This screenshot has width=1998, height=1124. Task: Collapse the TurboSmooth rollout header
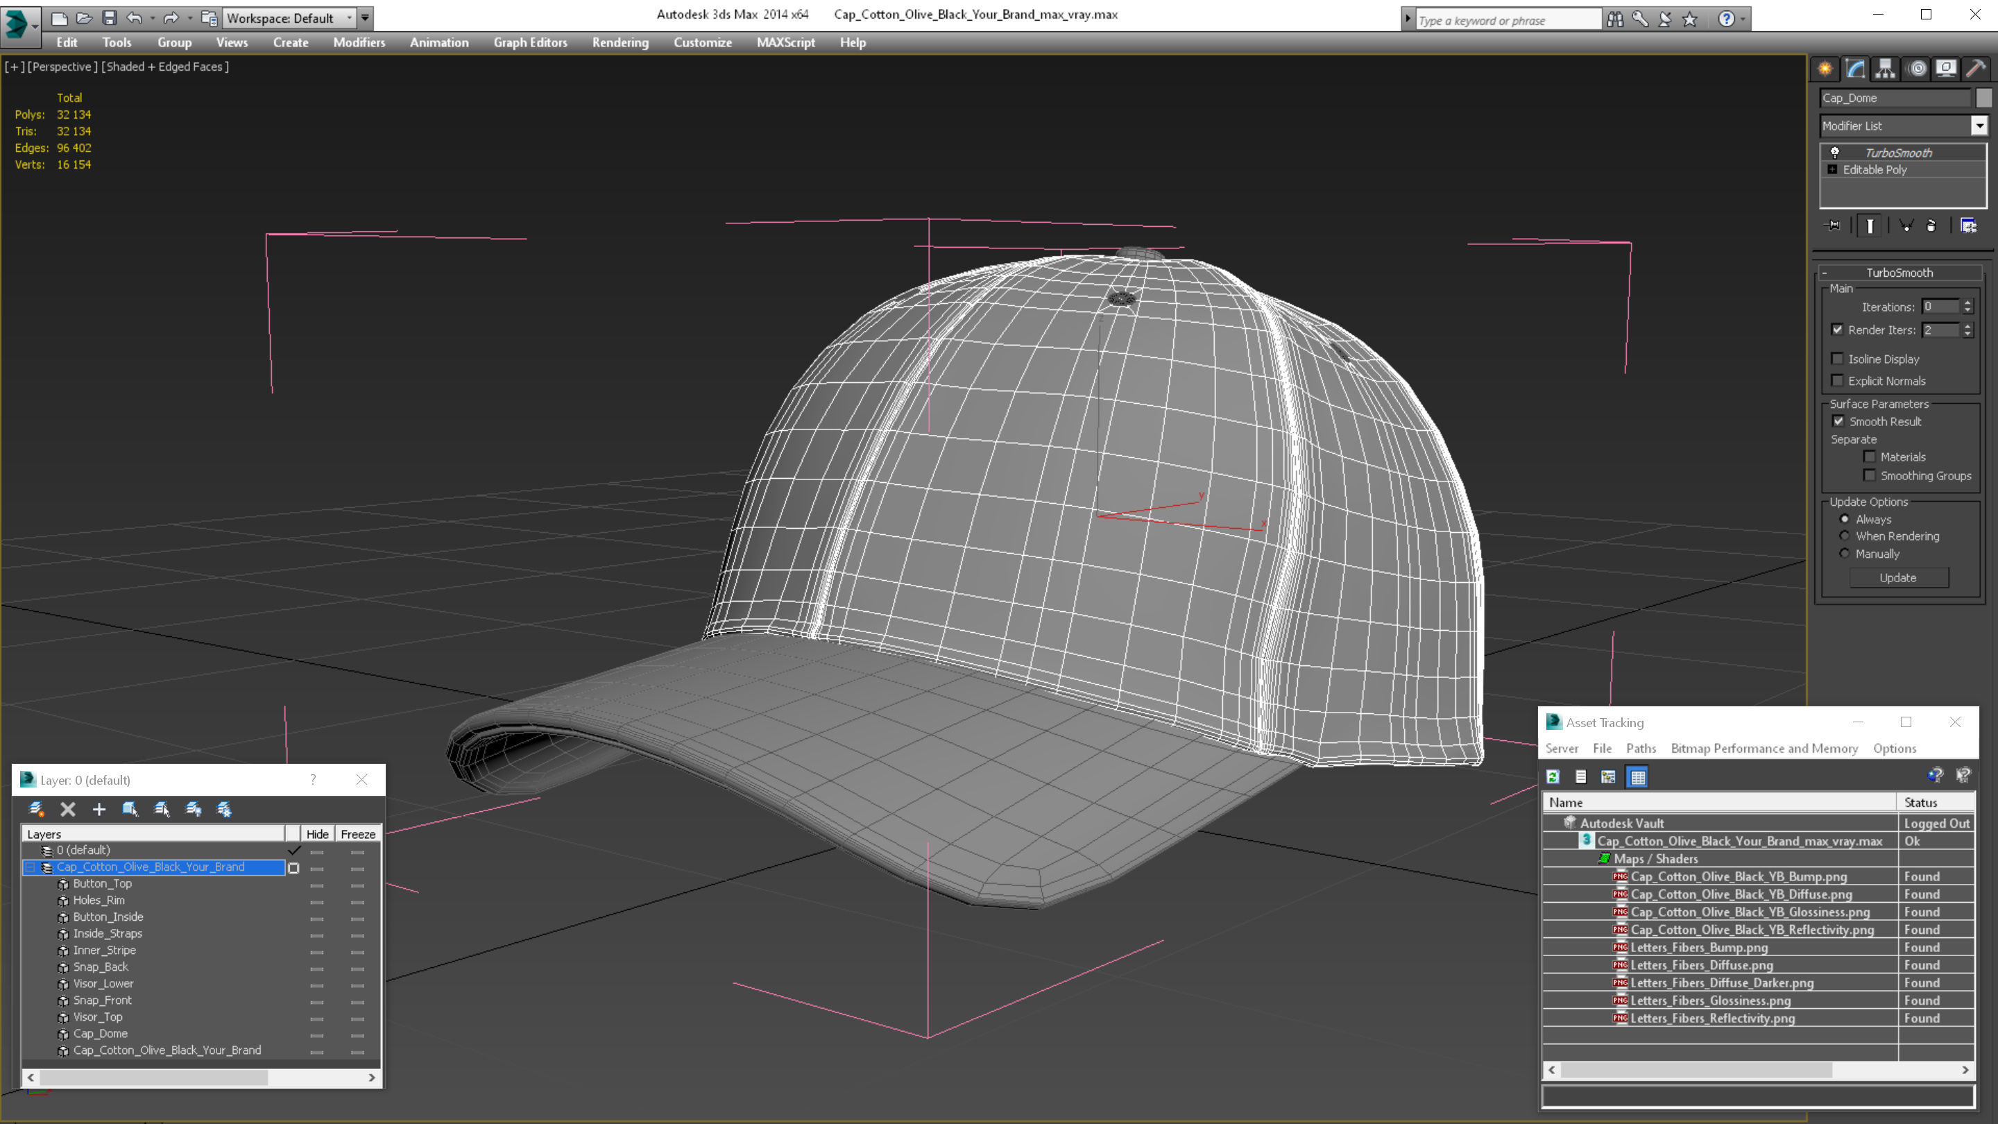pos(1900,272)
